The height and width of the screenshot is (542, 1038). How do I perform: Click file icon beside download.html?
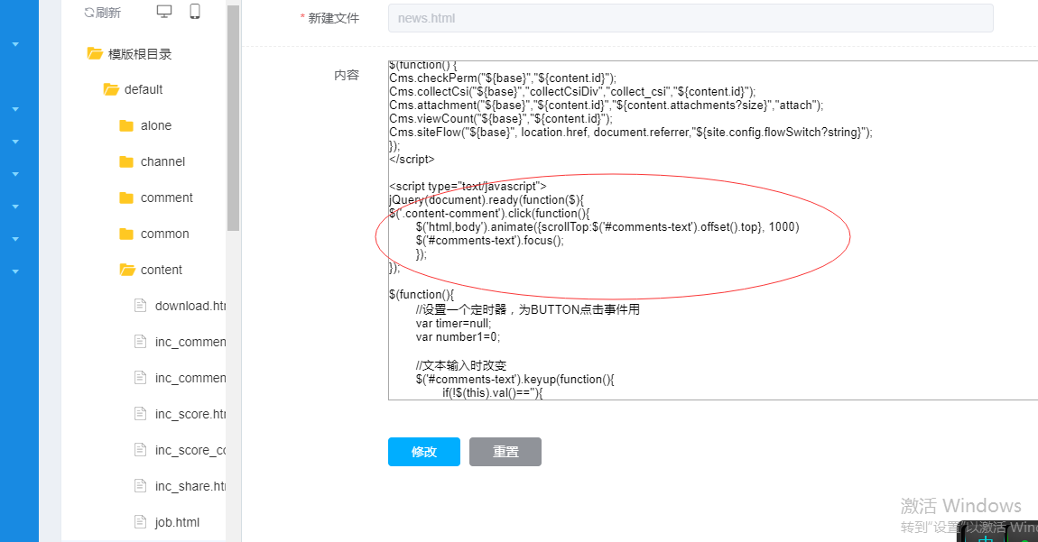click(140, 305)
